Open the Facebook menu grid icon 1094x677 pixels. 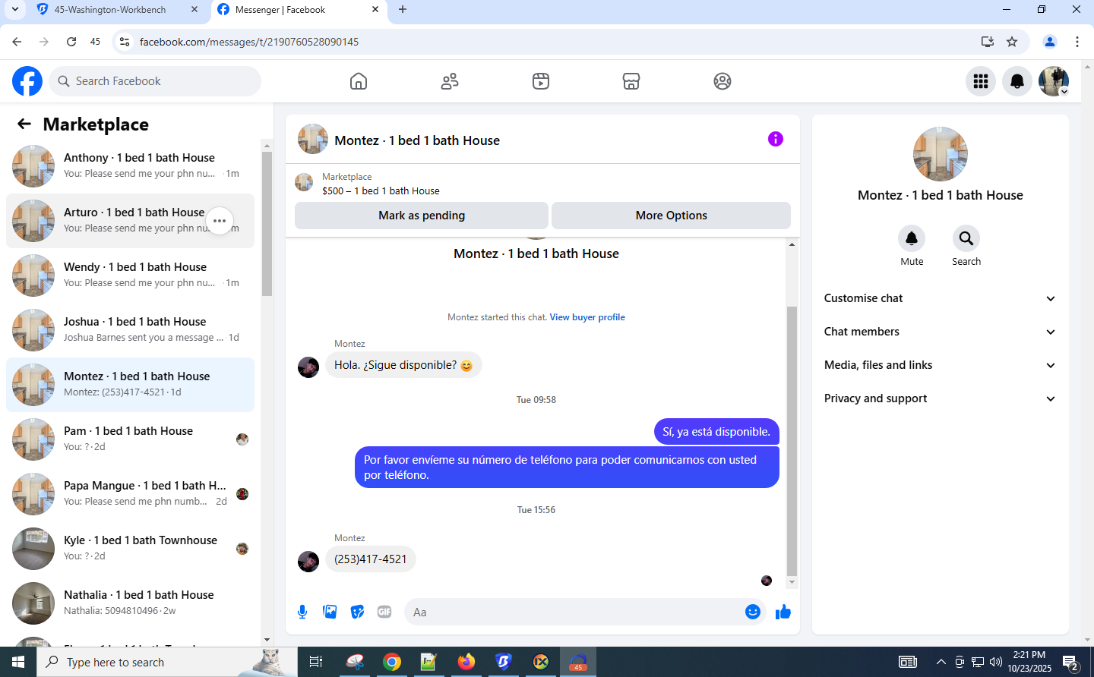point(981,81)
